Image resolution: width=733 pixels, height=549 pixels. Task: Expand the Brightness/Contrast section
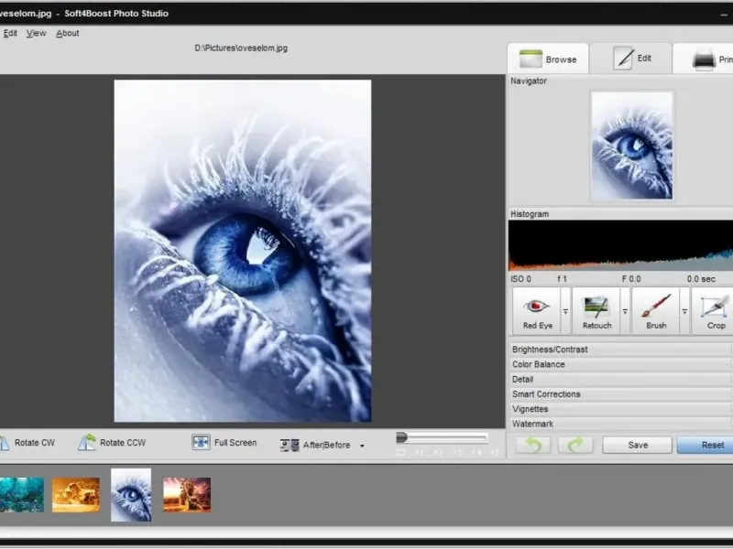pos(620,350)
